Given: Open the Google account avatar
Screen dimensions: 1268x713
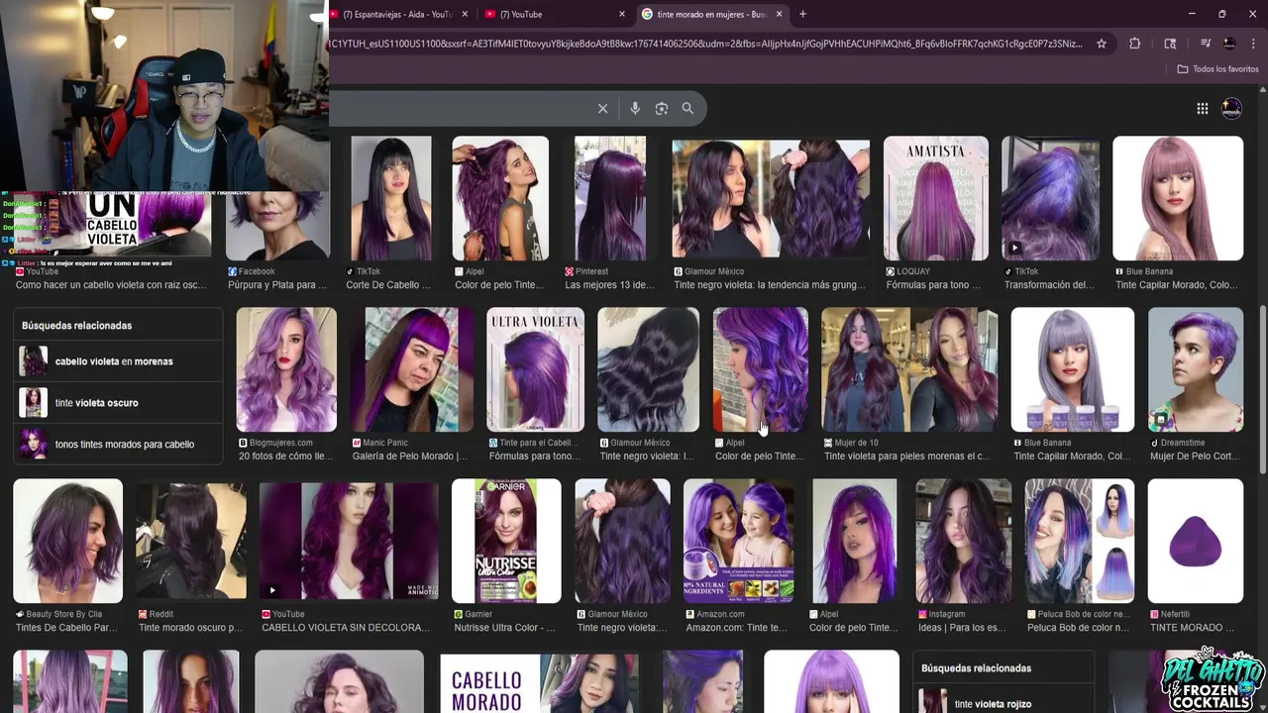Looking at the screenshot, I should [1231, 109].
